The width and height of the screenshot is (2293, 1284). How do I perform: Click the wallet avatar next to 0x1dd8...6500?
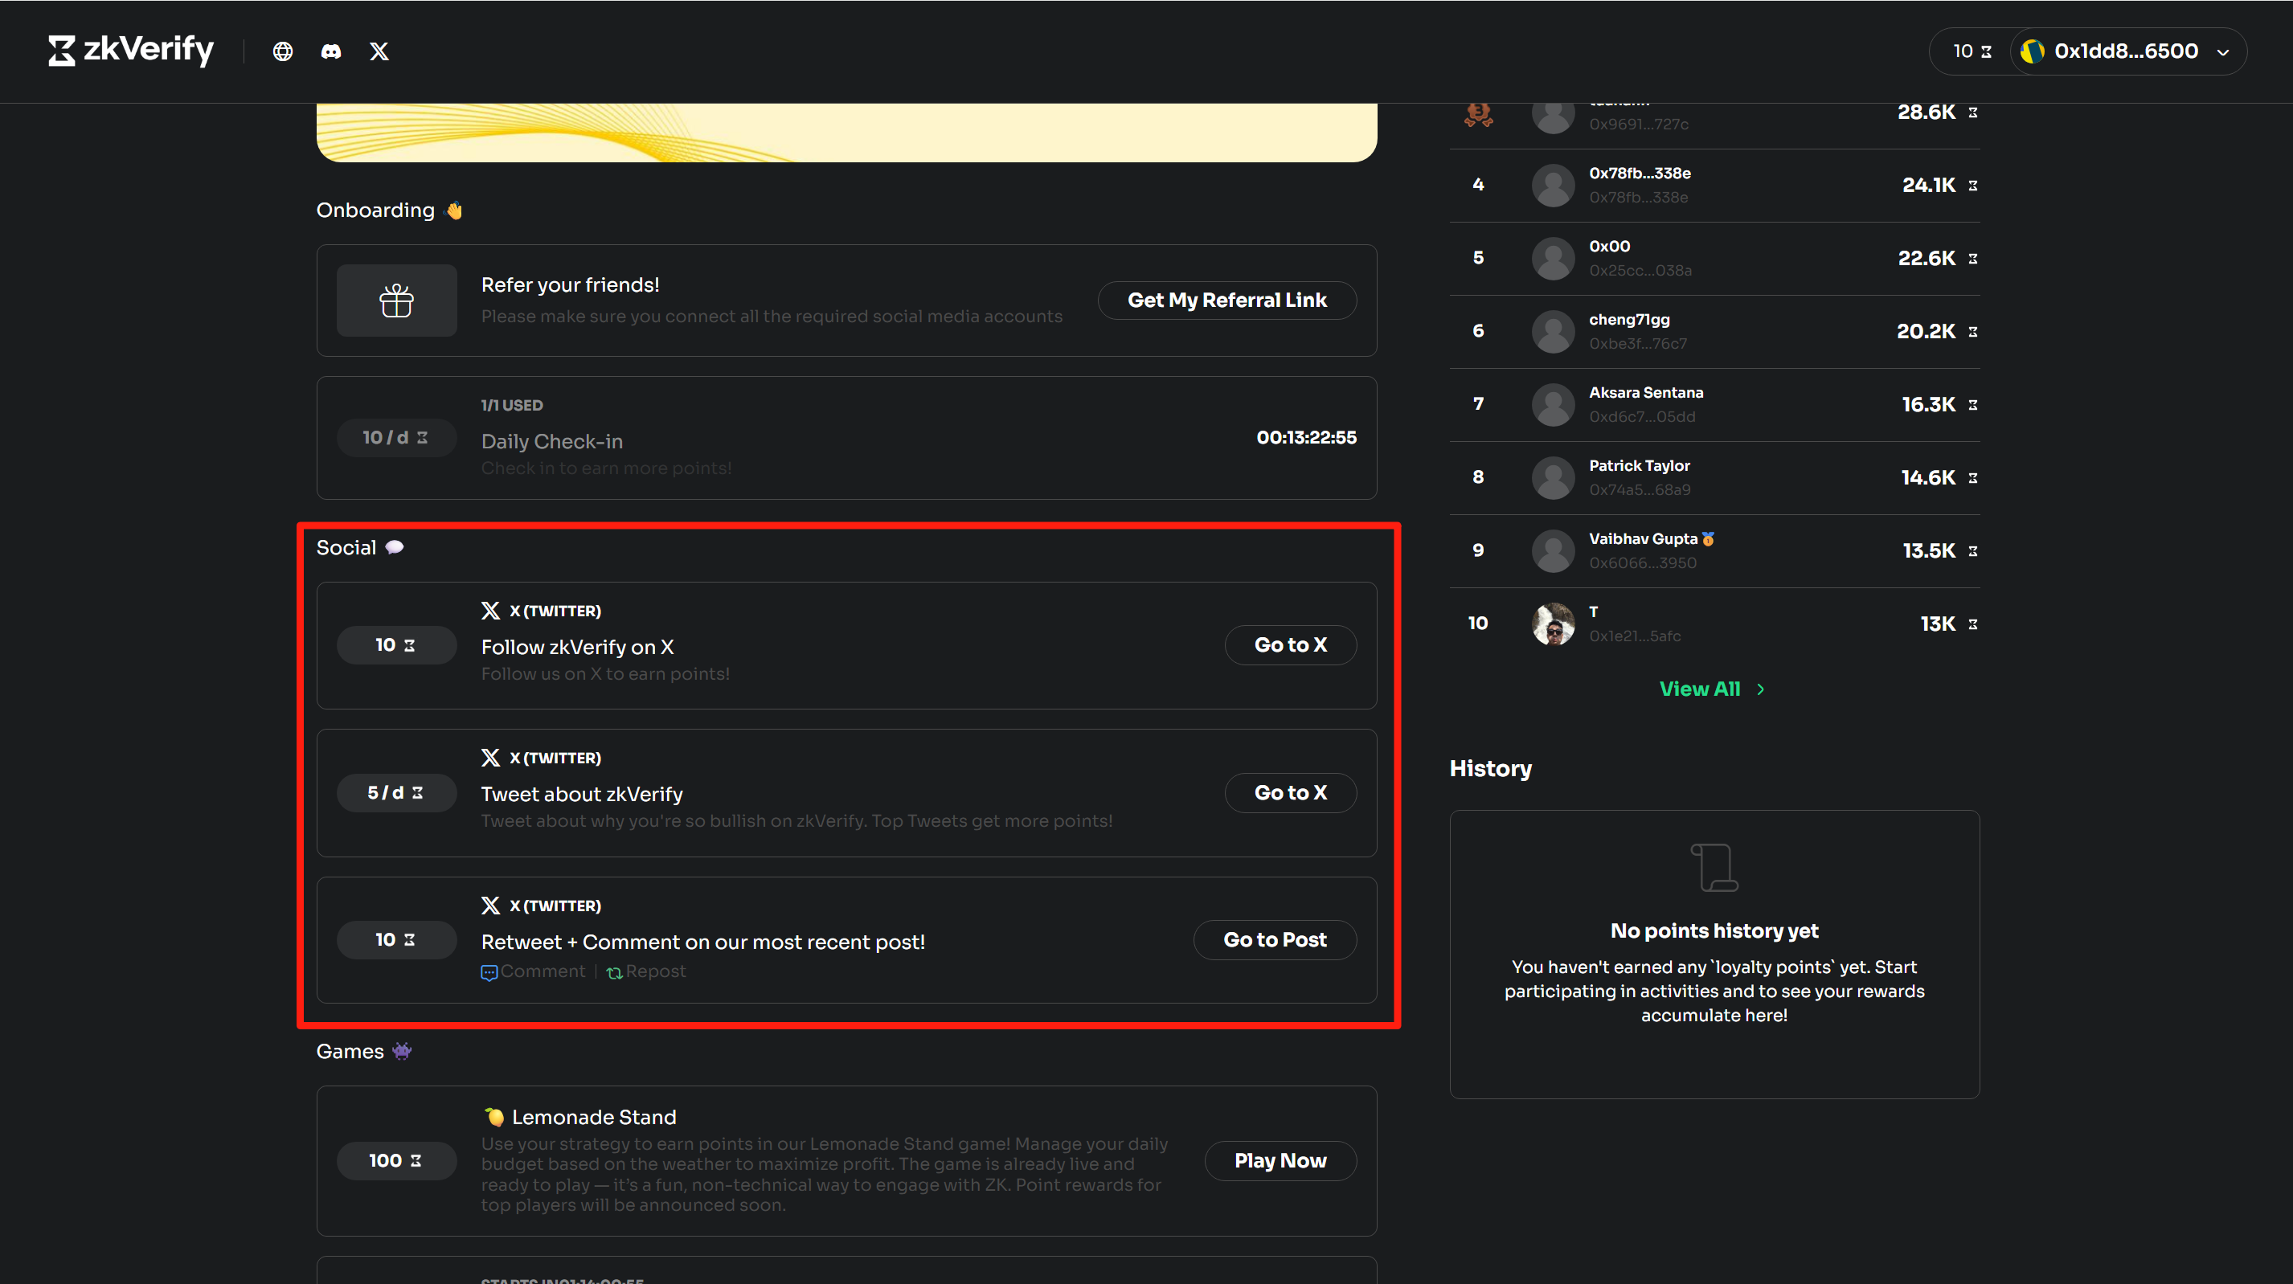pyautogui.click(x=2032, y=51)
